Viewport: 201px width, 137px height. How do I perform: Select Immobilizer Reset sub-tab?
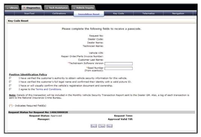89,14
